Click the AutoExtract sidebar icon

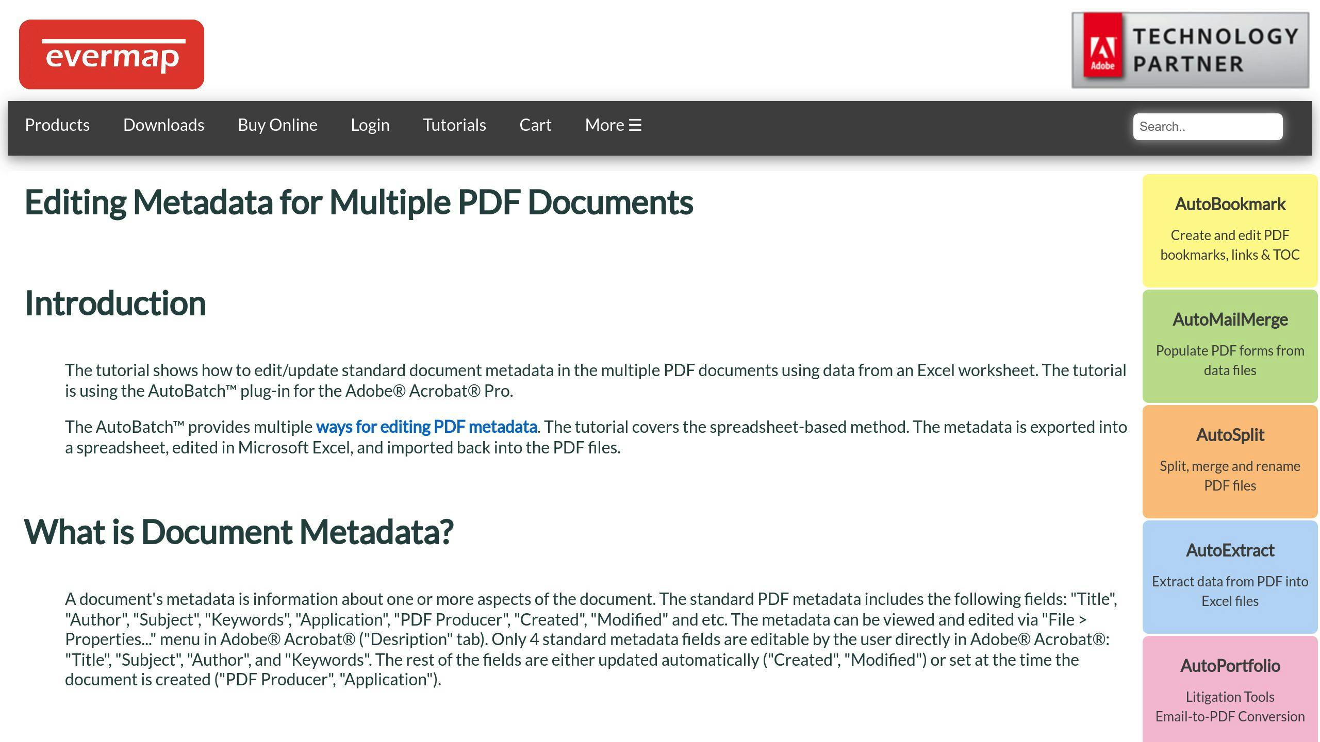point(1229,575)
